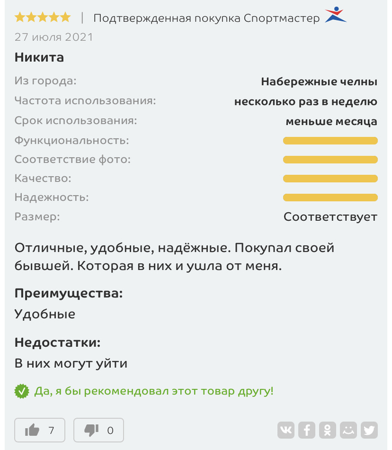
Task: Click the Sportmaster logo icon
Action: [336, 15]
